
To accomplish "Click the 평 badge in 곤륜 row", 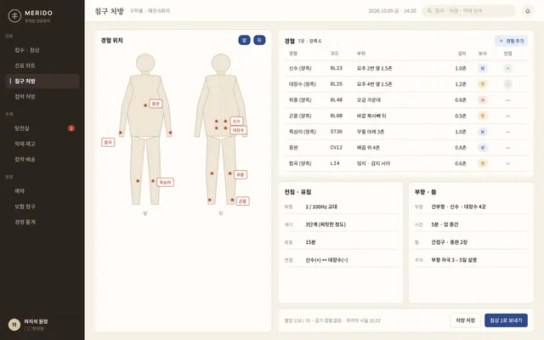I will click(x=482, y=116).
